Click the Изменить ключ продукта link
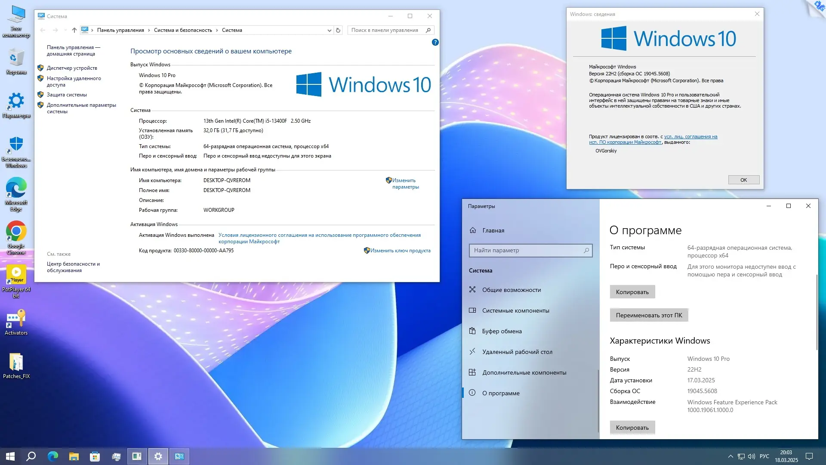The width and height of the screenshot is (826, 465). (x=400, y=251)
